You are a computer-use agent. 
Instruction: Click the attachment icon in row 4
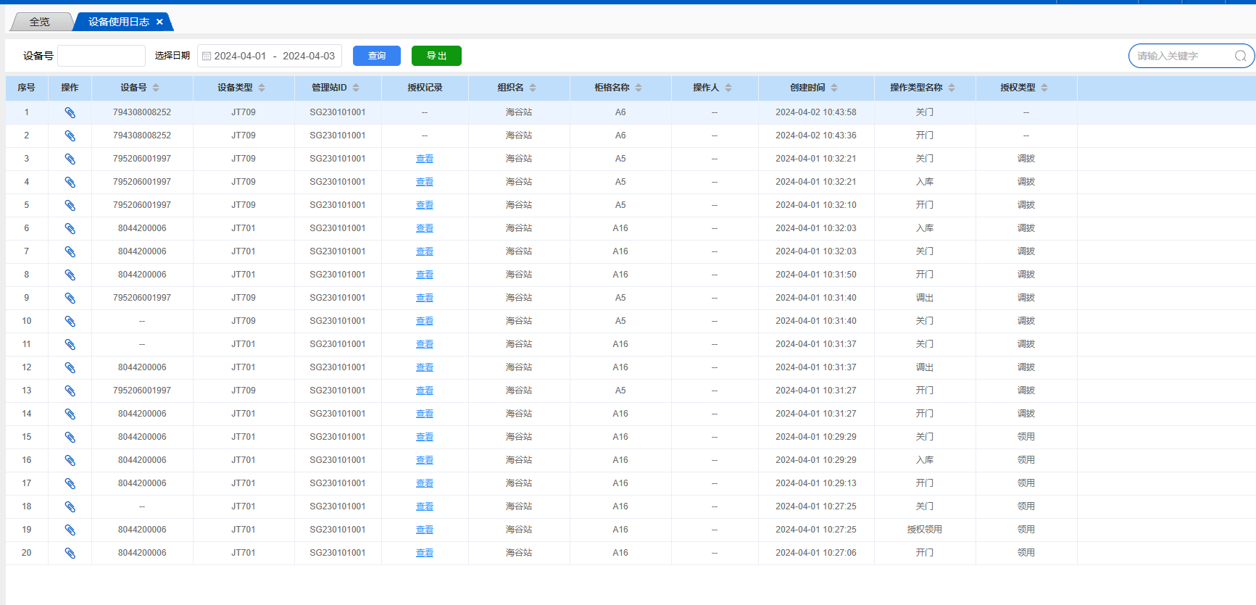coord(70,182)
